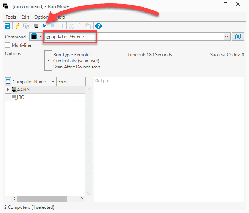The width and height of the screenshot is (249, 213).
Task: Select the IROH computer row
Action: click(48, 97)
